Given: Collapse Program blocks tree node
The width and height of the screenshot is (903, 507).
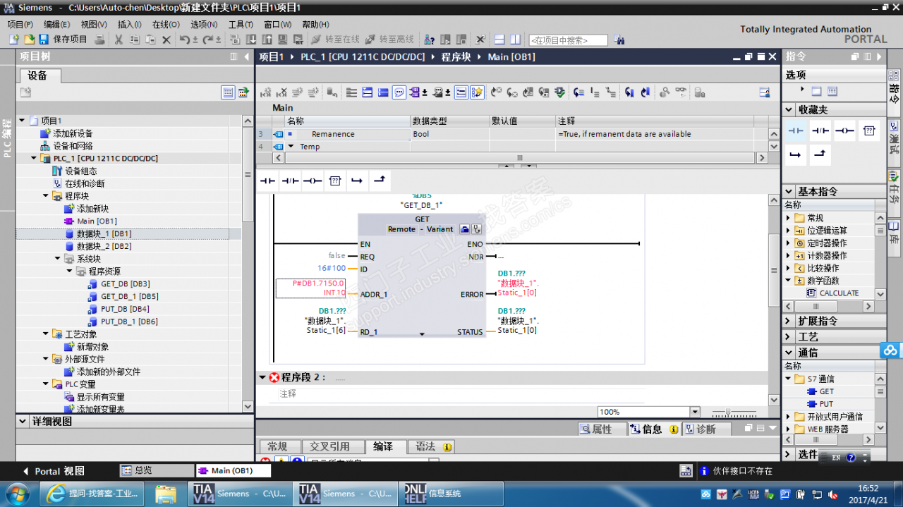Looking at the screenshot, I should 46,196.
